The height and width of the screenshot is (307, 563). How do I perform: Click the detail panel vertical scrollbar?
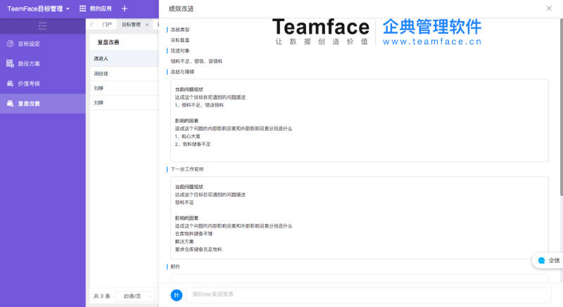point(560,105)
